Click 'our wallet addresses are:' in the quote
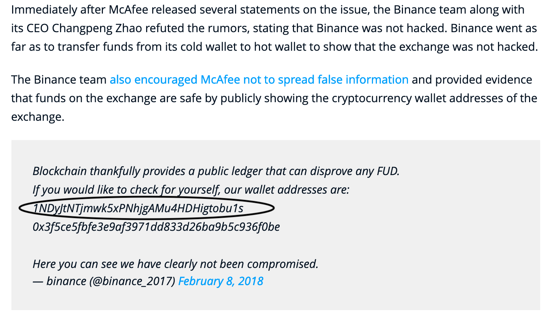This screenshot has height=323, width=548. (287, 190)
